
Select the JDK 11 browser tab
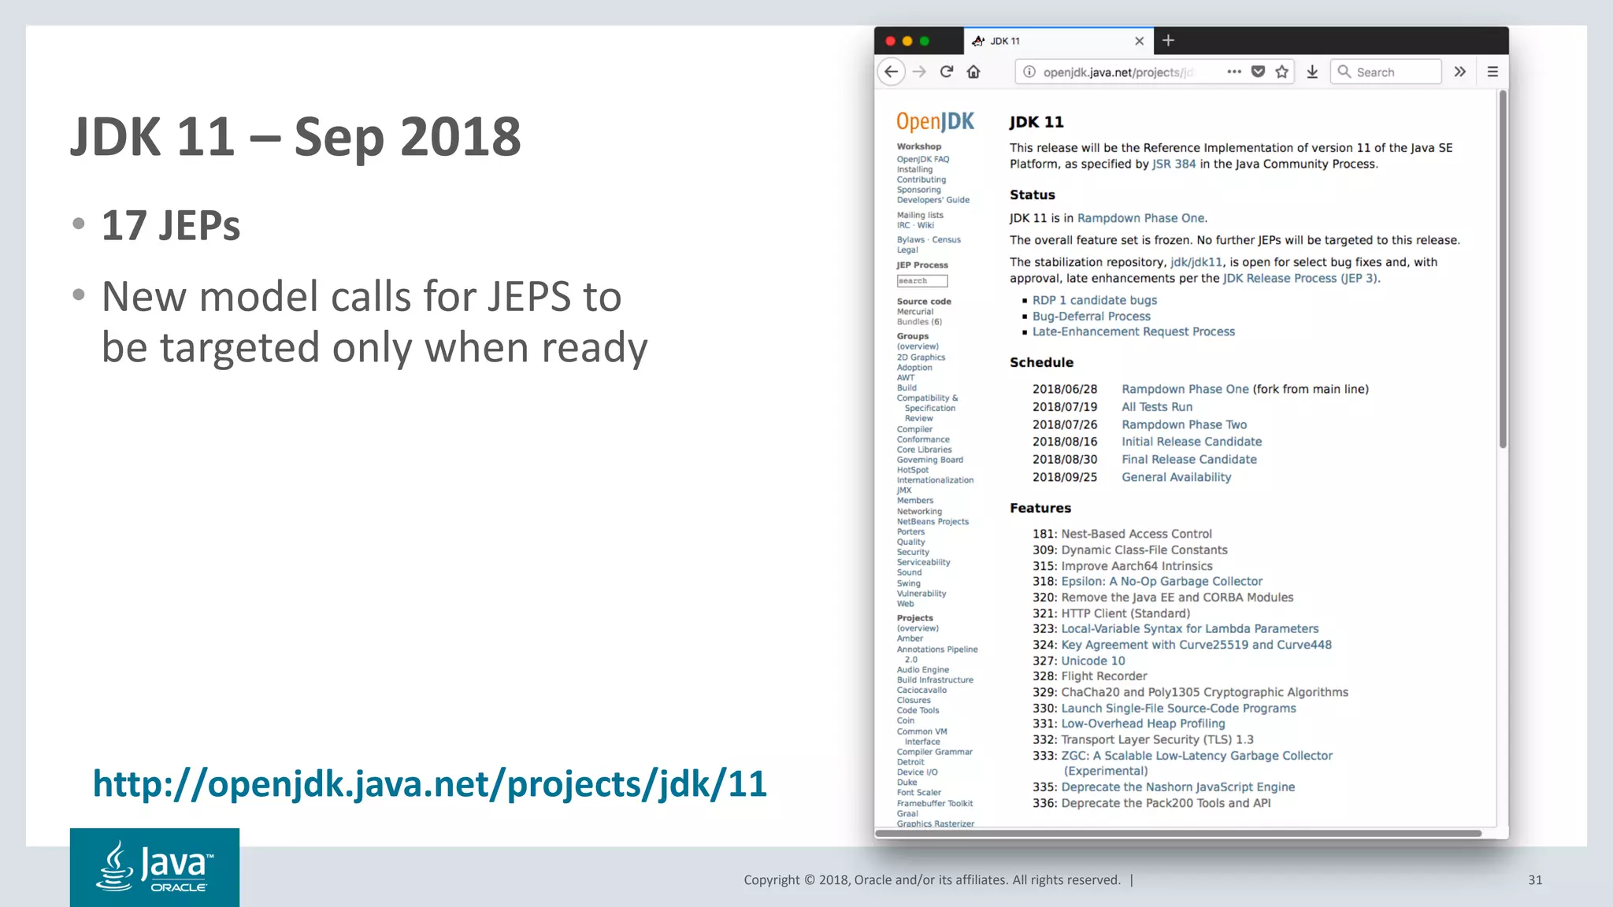[x=1059, y=41]
